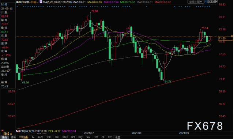Open the 设置 settings button
234x139 pixels.
point(118,137)
